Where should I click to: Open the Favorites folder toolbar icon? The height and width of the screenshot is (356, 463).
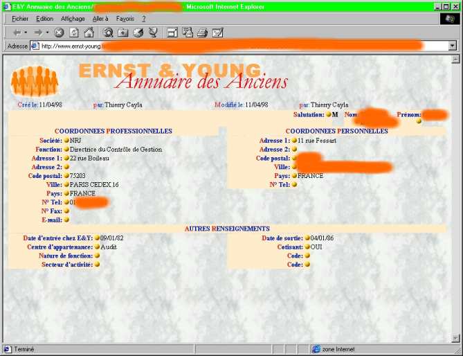(x=122, y=33)
